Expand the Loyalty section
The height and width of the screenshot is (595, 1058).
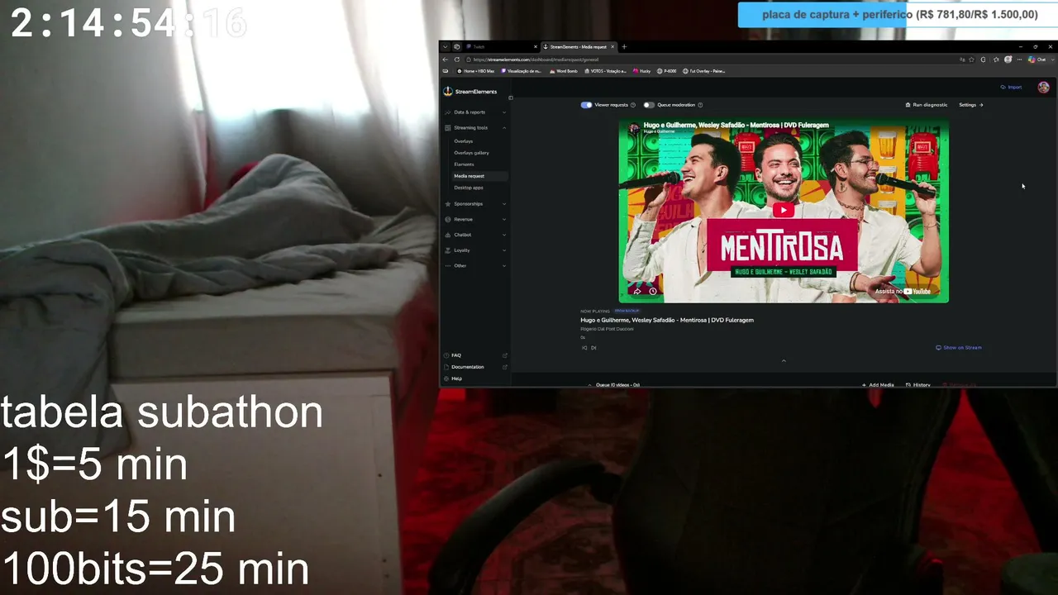click(x=474, y=250)
